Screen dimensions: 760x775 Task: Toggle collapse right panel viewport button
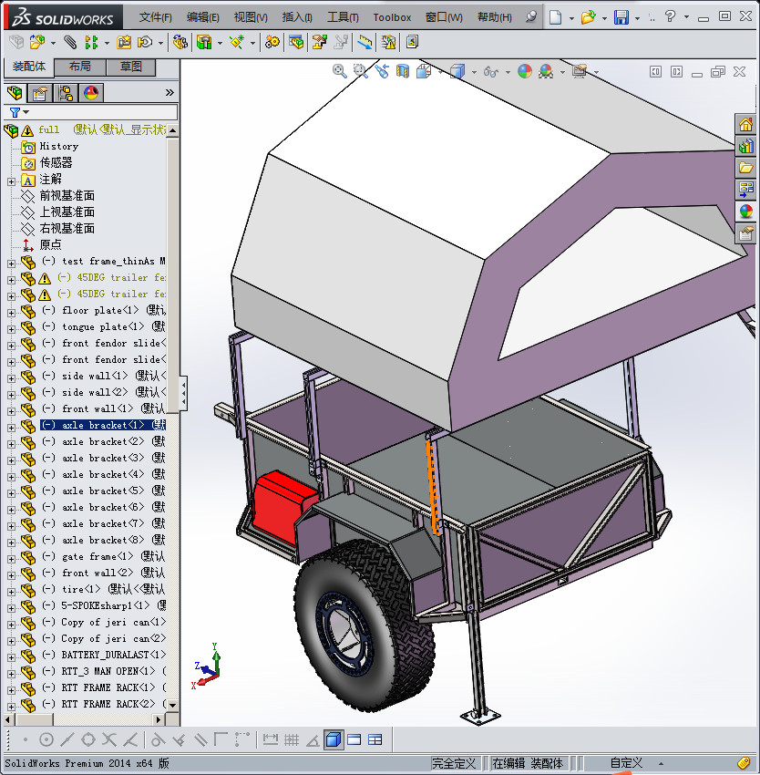tap(676, 72)
